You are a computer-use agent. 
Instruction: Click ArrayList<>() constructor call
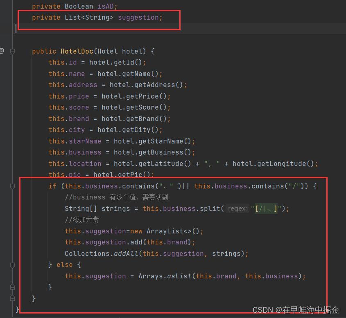(x=173, y=231)
